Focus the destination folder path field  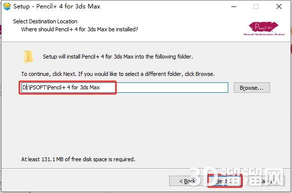pos(124,87)
